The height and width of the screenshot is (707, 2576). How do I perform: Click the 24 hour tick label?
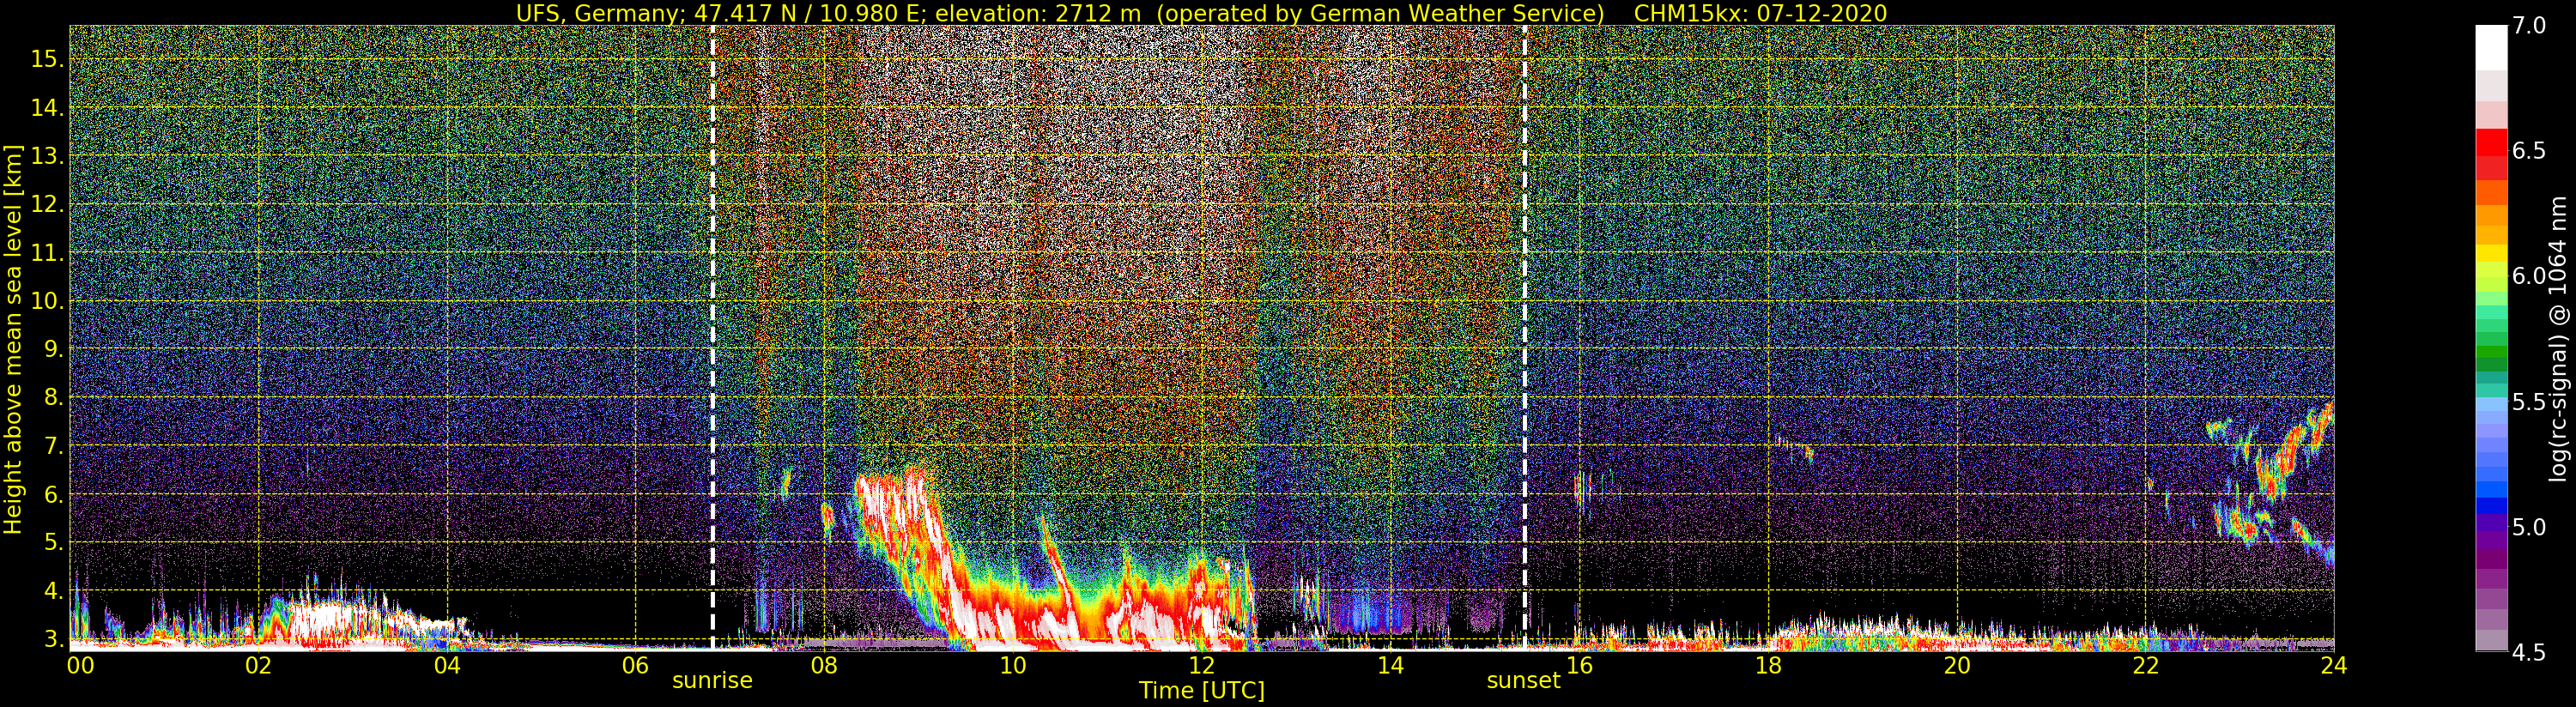pyautogui.click(x=2333, y=666)
